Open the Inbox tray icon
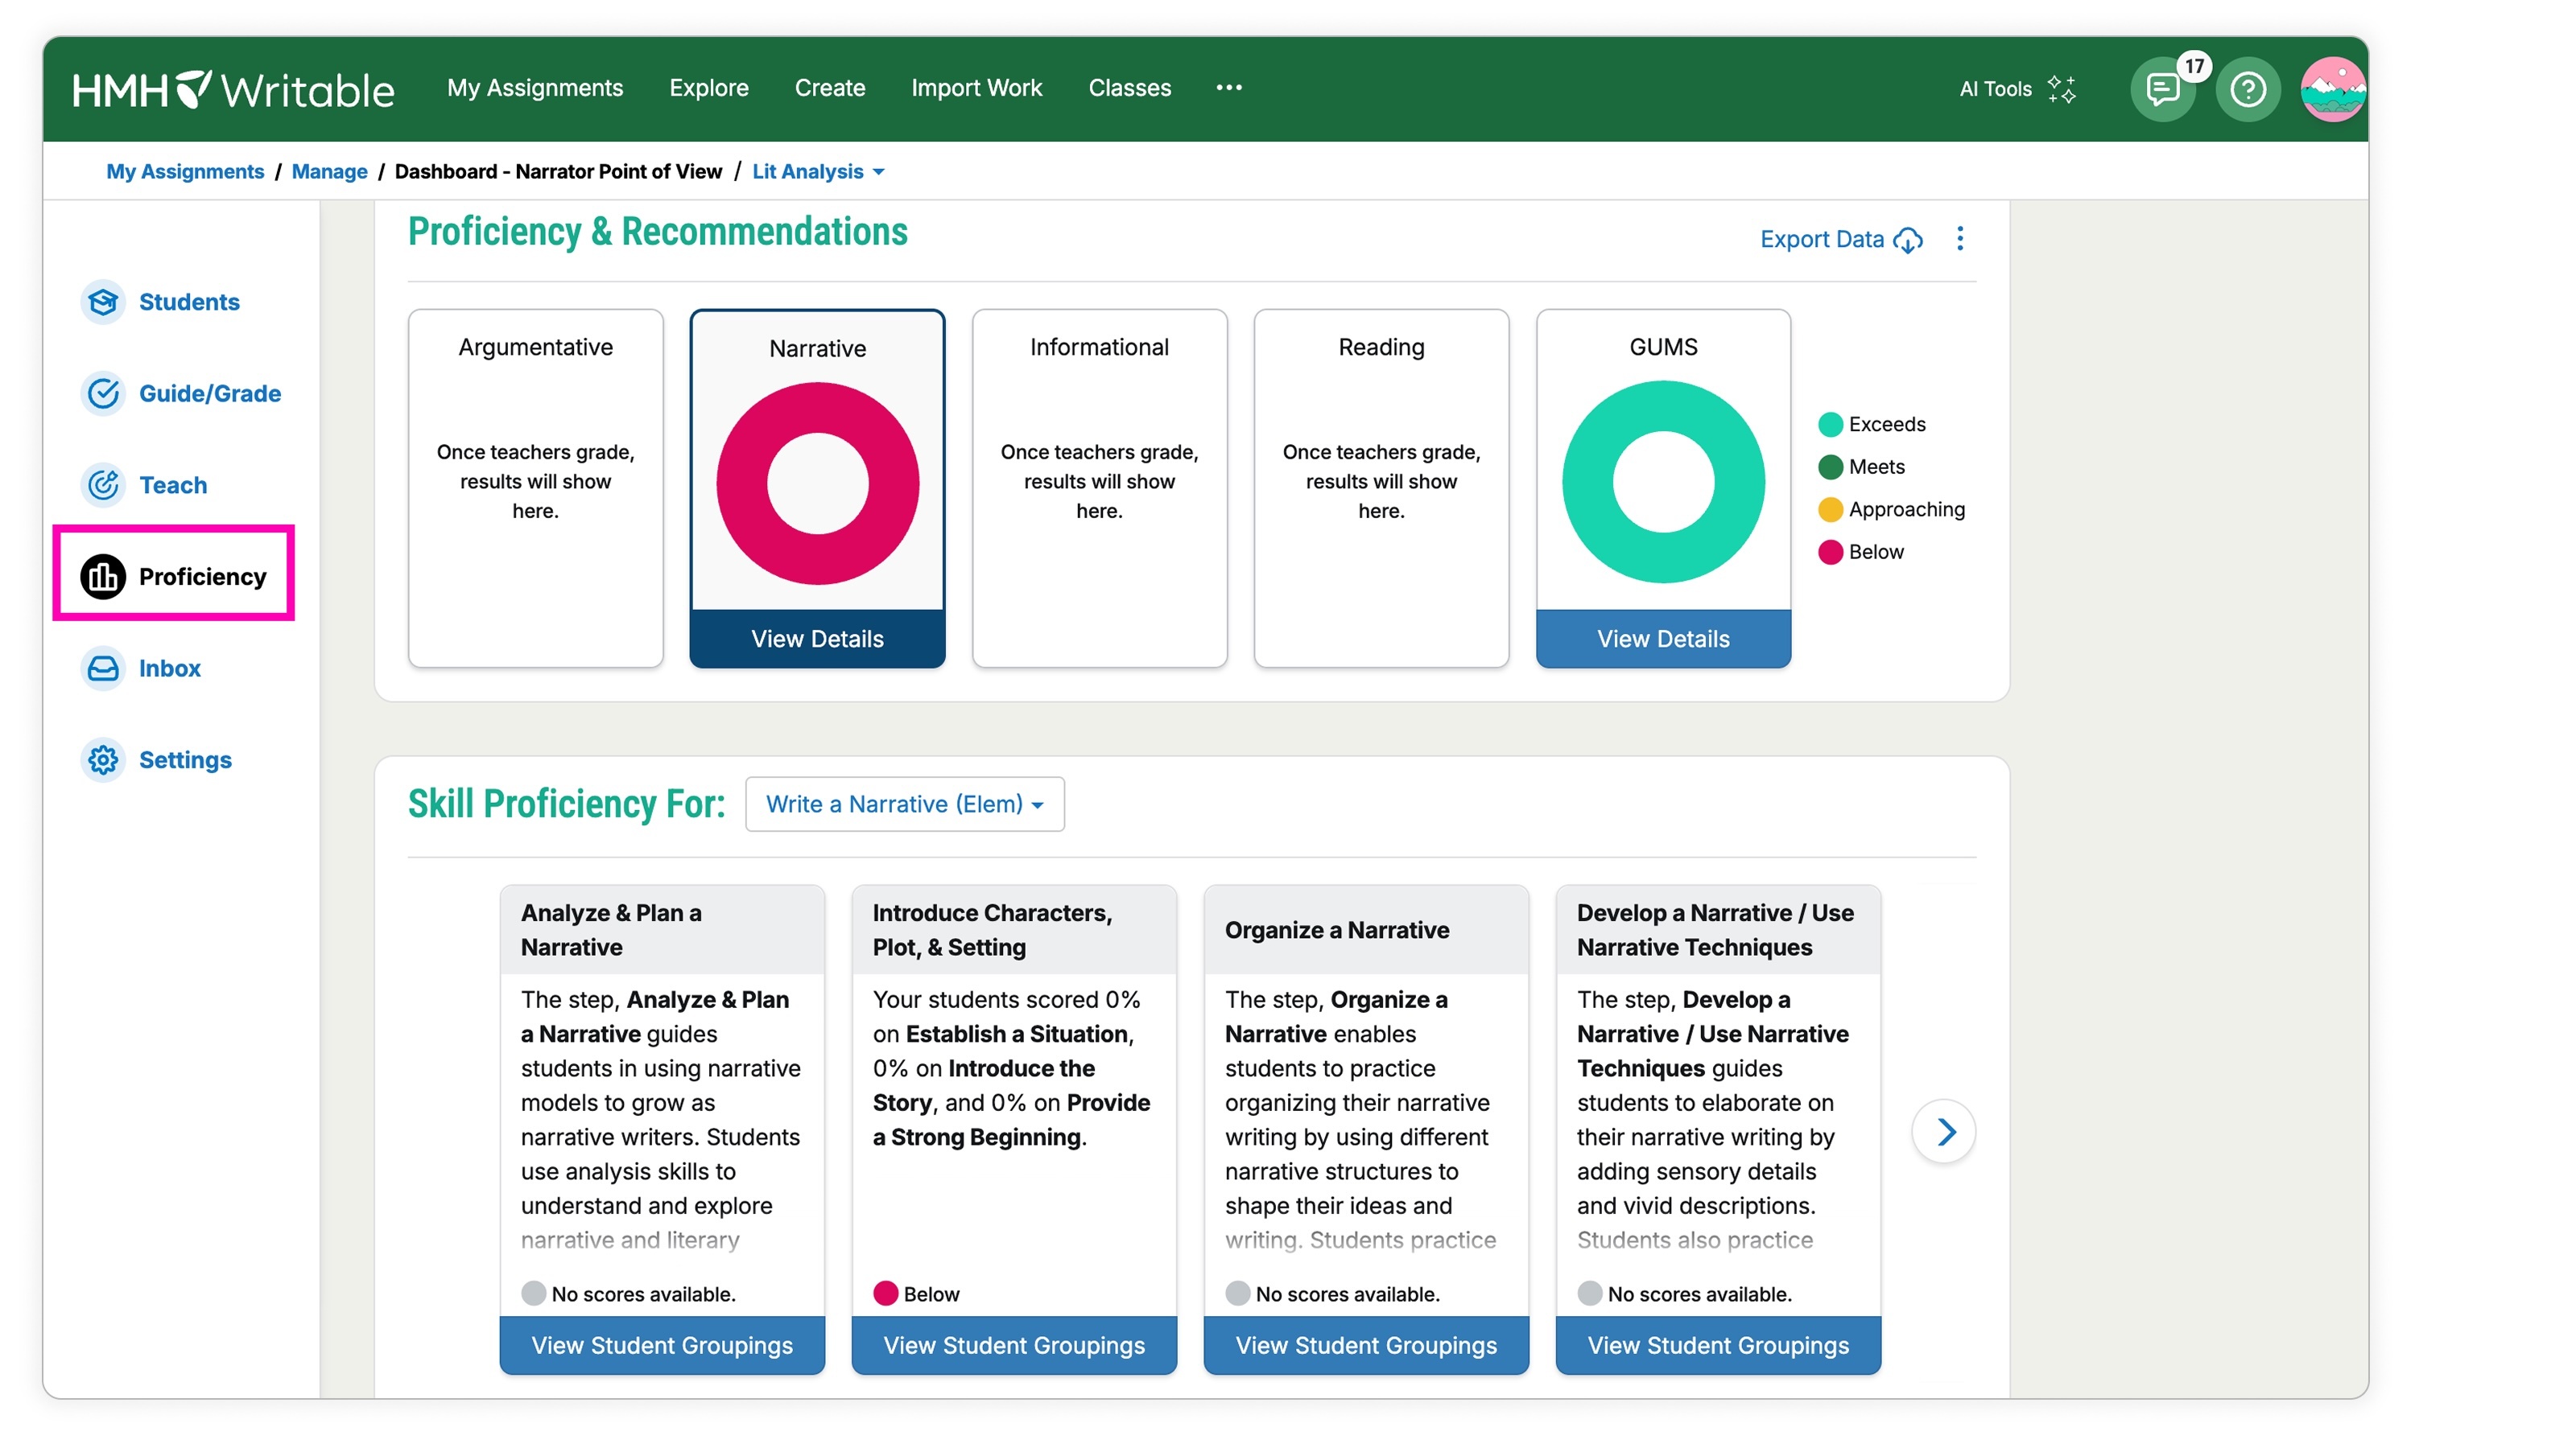The image size is (2576, 1448). click(103, 668)
